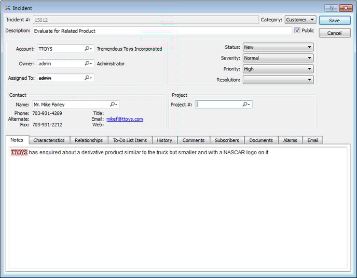Open the Alarms tab
The image size is (357, 278).
[x=290, y=140]
